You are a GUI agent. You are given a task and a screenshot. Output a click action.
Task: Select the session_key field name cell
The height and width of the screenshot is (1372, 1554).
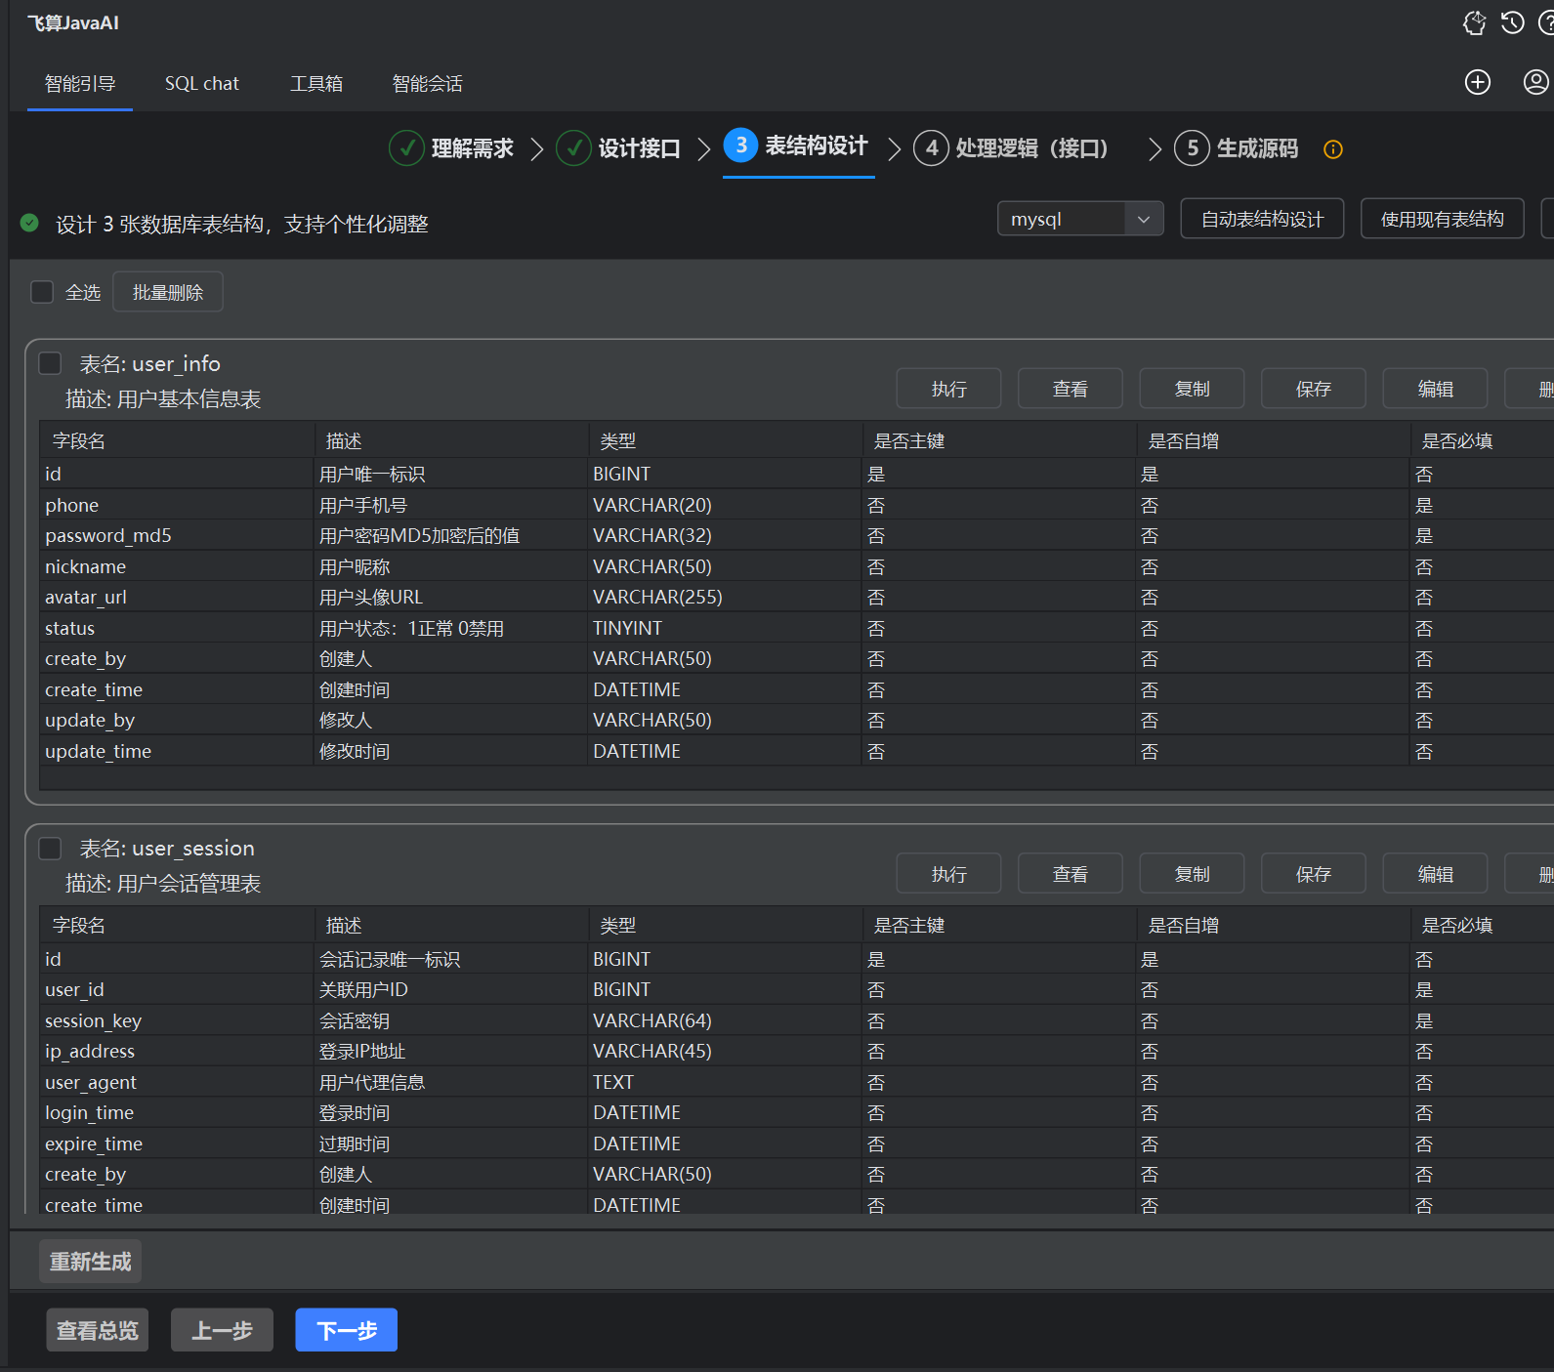point(177,1020)
